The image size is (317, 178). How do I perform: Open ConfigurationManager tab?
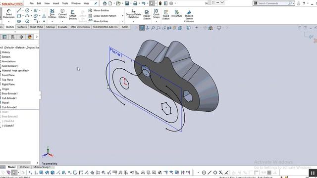(x=13, y=37)
